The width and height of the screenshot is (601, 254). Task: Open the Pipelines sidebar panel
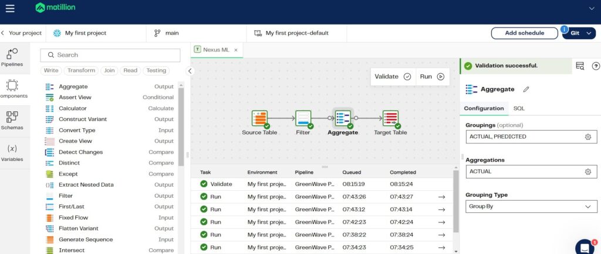[x=12, y=58]
